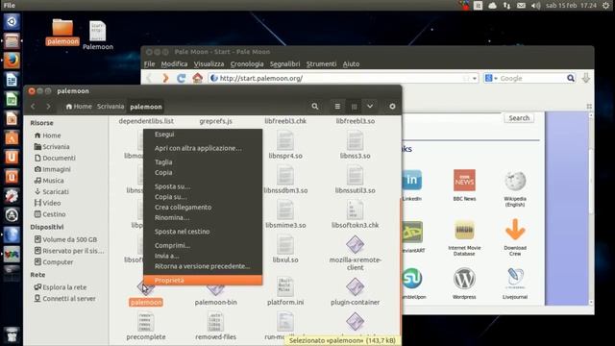
Task: Select the platform.ini file icon
Action: click(x=285, y=287)
